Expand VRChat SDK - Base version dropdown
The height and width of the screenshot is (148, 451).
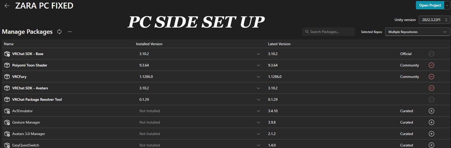(x=258, y=54)
